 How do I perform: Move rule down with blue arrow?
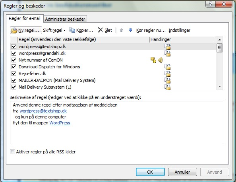pos(130,30)
